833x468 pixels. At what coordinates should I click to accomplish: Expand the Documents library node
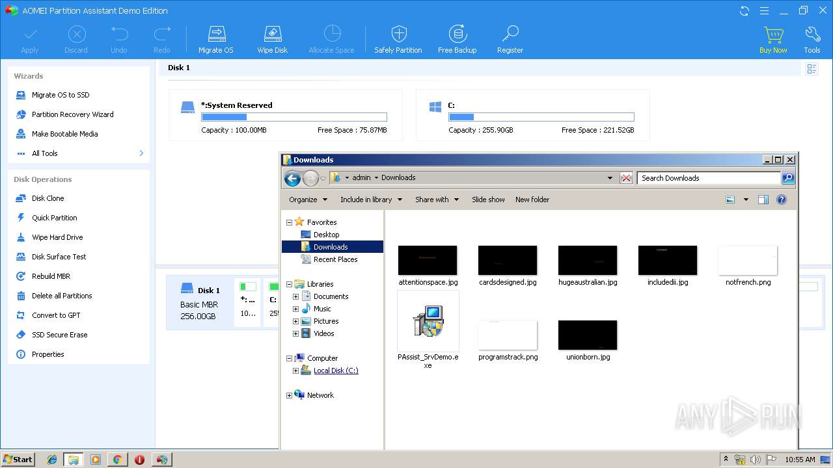[x=295, y=296]
